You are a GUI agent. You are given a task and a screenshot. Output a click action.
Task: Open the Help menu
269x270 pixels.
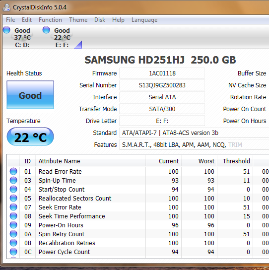tap(118, 20)
